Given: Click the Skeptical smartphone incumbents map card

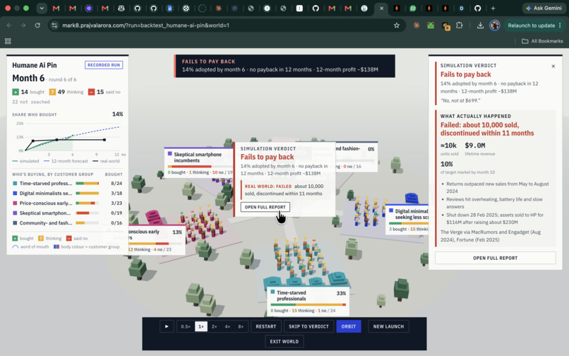Looking at the screenshot, I should tap(198, 162).
